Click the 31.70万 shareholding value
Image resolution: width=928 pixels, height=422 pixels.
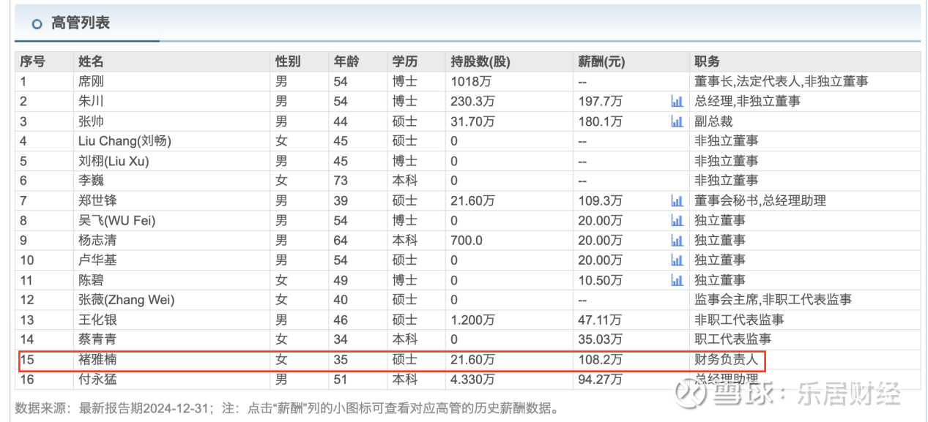(x=472, y=121)
